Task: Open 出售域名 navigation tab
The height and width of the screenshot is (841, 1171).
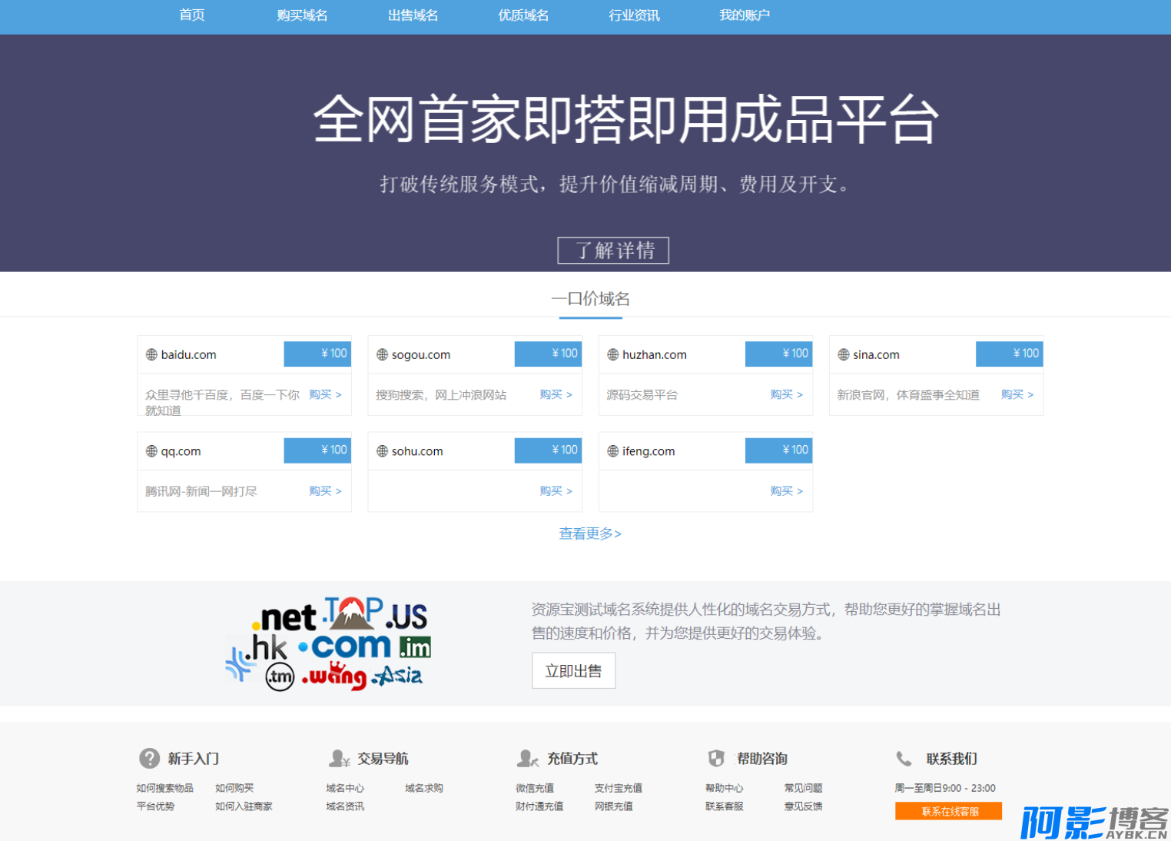Action: pyautogui.click(x=413, y=15)
